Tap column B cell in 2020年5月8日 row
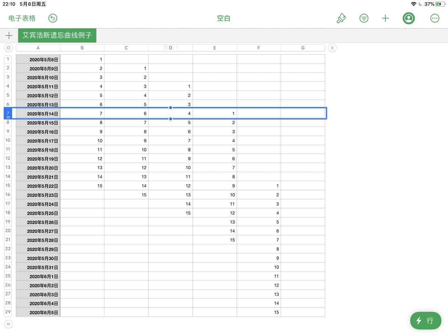 [82, 59]
